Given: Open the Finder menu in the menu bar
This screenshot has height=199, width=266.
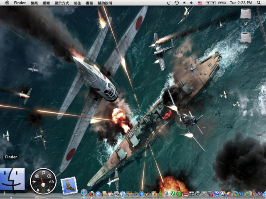Looking at the screenshot, I should tap(20, 3).
